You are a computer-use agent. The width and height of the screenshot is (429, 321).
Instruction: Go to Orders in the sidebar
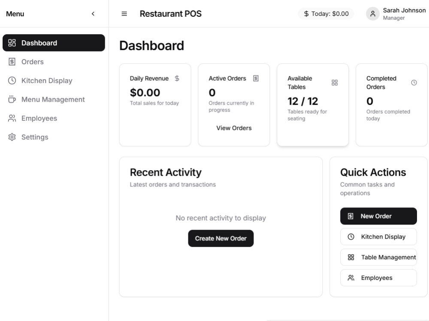coord(54,62)
